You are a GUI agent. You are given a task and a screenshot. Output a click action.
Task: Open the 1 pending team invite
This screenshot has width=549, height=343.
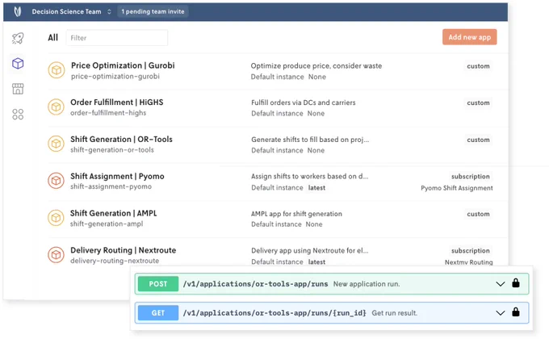(153, 11)
